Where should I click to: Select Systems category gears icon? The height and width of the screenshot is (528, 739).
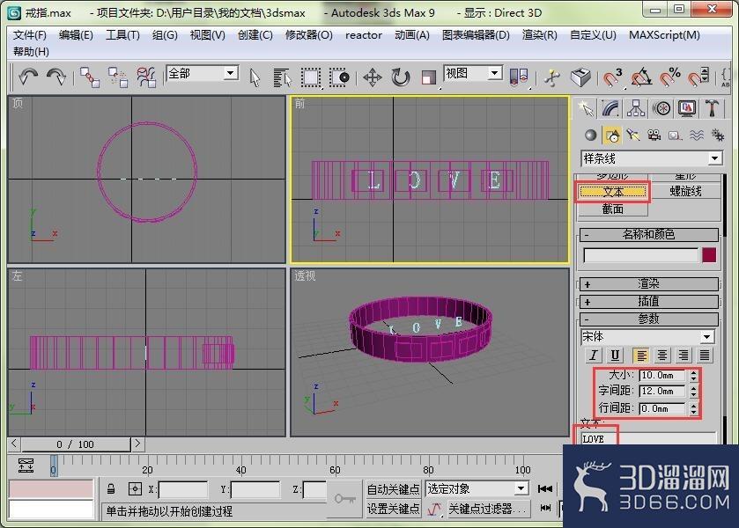point(718,136)
